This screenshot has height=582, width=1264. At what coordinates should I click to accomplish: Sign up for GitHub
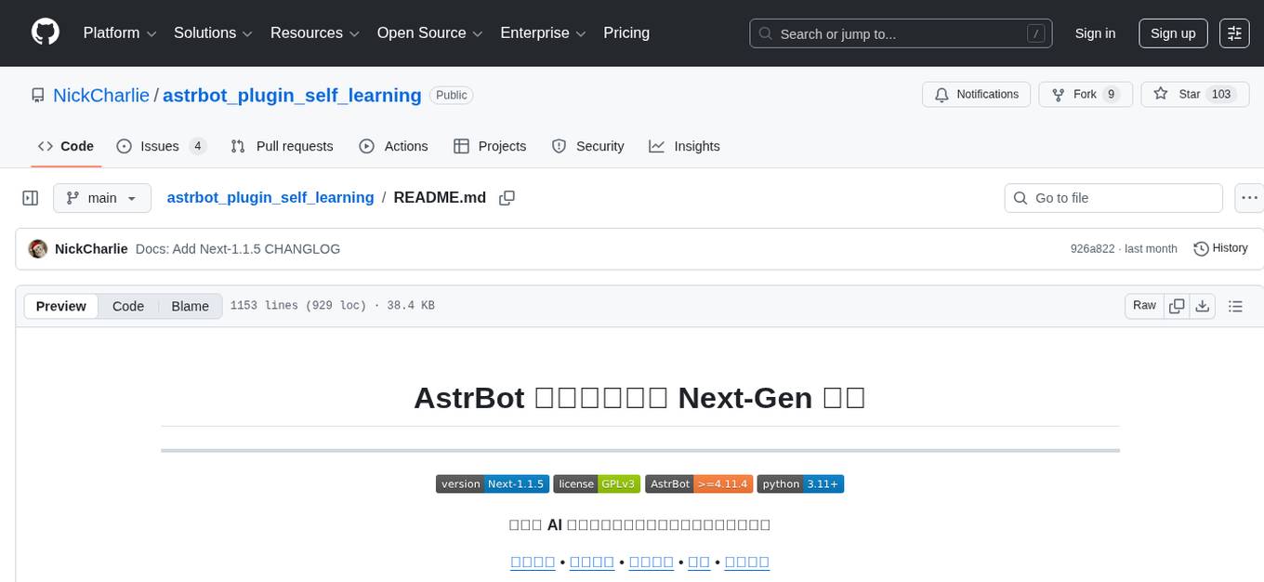pyautogui.click(x=1172, y=33)
